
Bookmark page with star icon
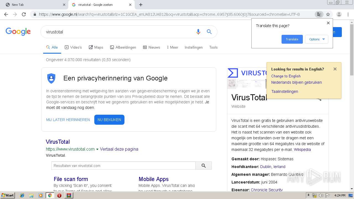coord(328,14)
